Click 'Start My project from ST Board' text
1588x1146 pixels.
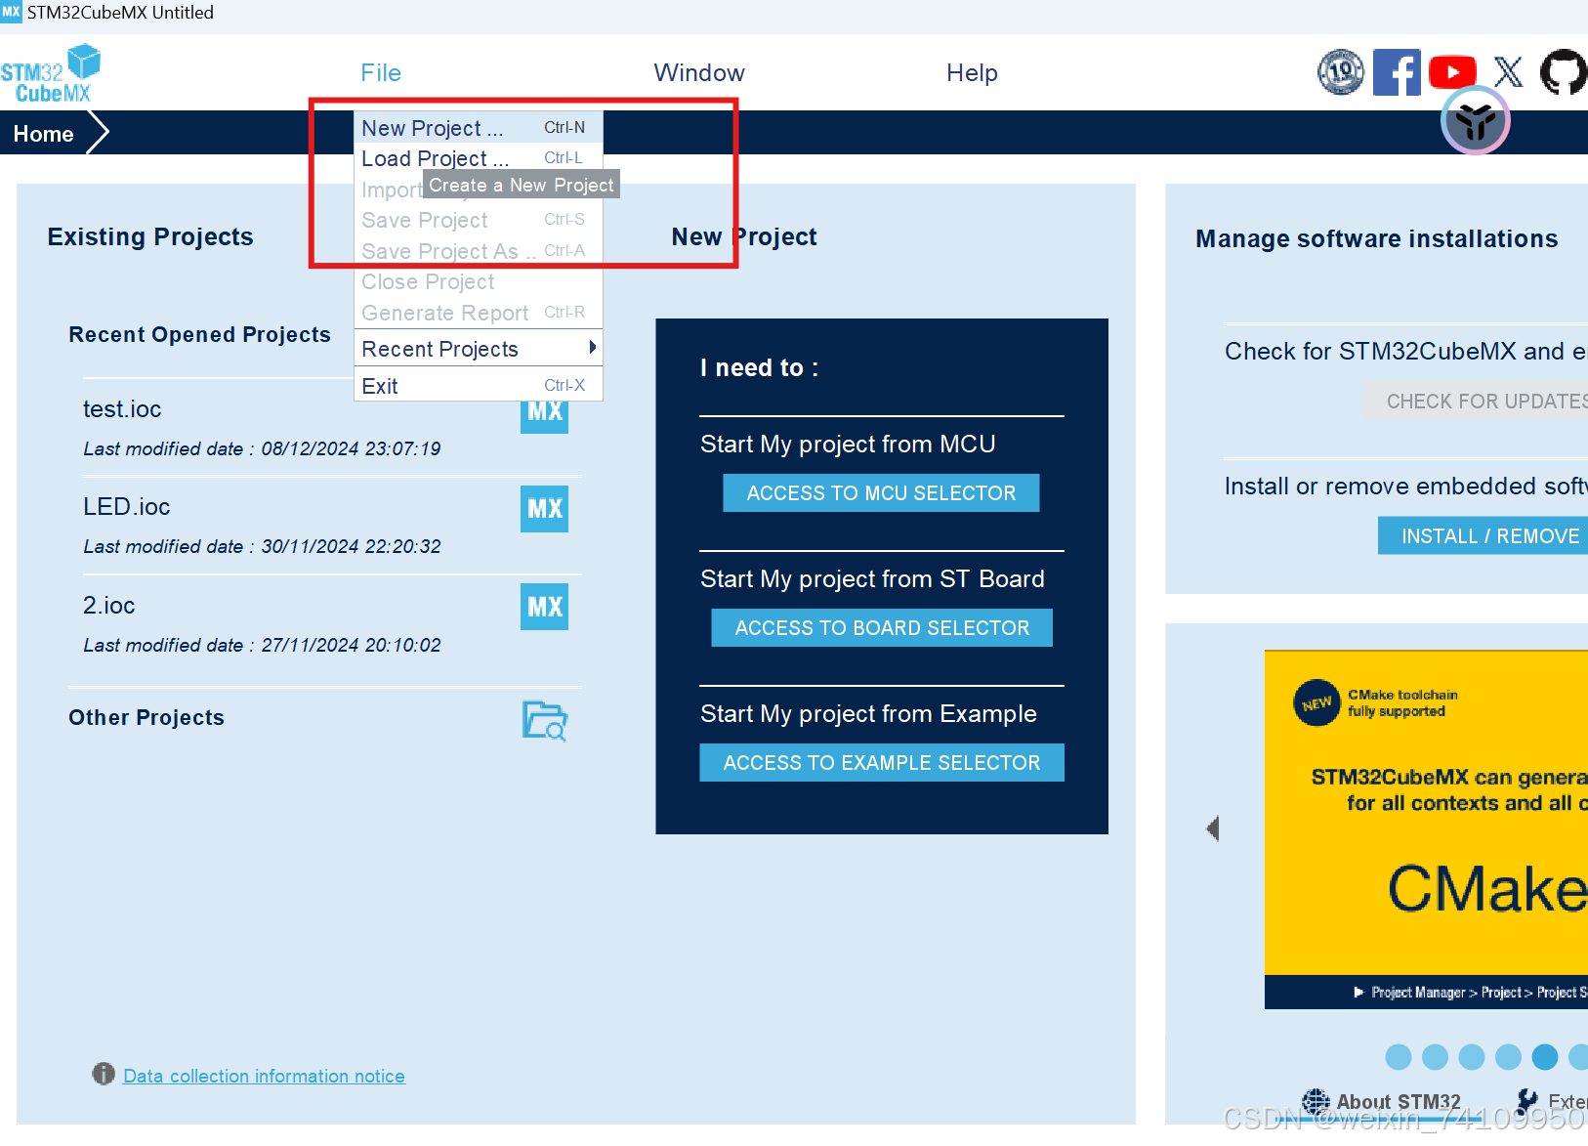(872, 579)
